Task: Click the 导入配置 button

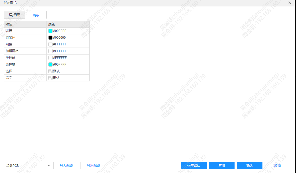Action: (66, 166)
